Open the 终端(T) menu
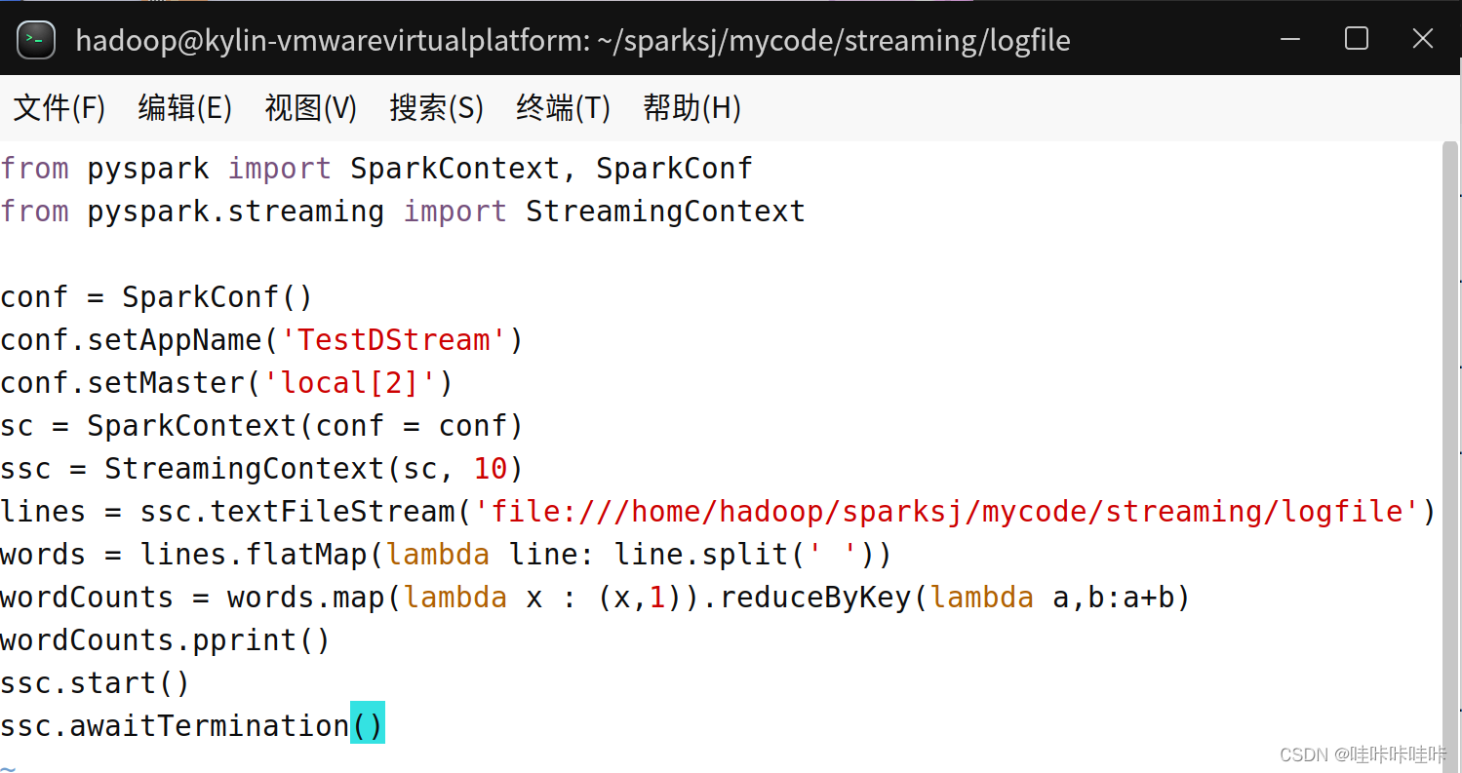This screenshot has height=773, width=1462. 562,108
